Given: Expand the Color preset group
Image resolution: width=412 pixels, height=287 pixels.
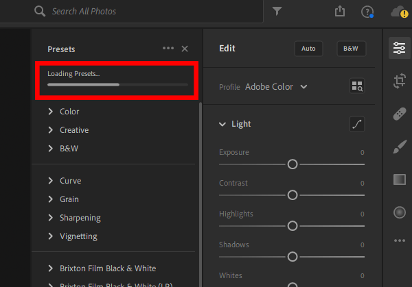Looking at the screenshot, I should click(64, 112).
